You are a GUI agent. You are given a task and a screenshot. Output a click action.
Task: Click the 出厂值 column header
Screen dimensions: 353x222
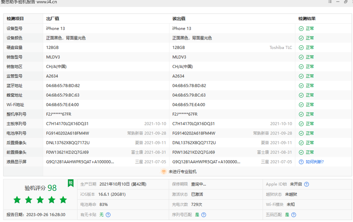(53, 19)
